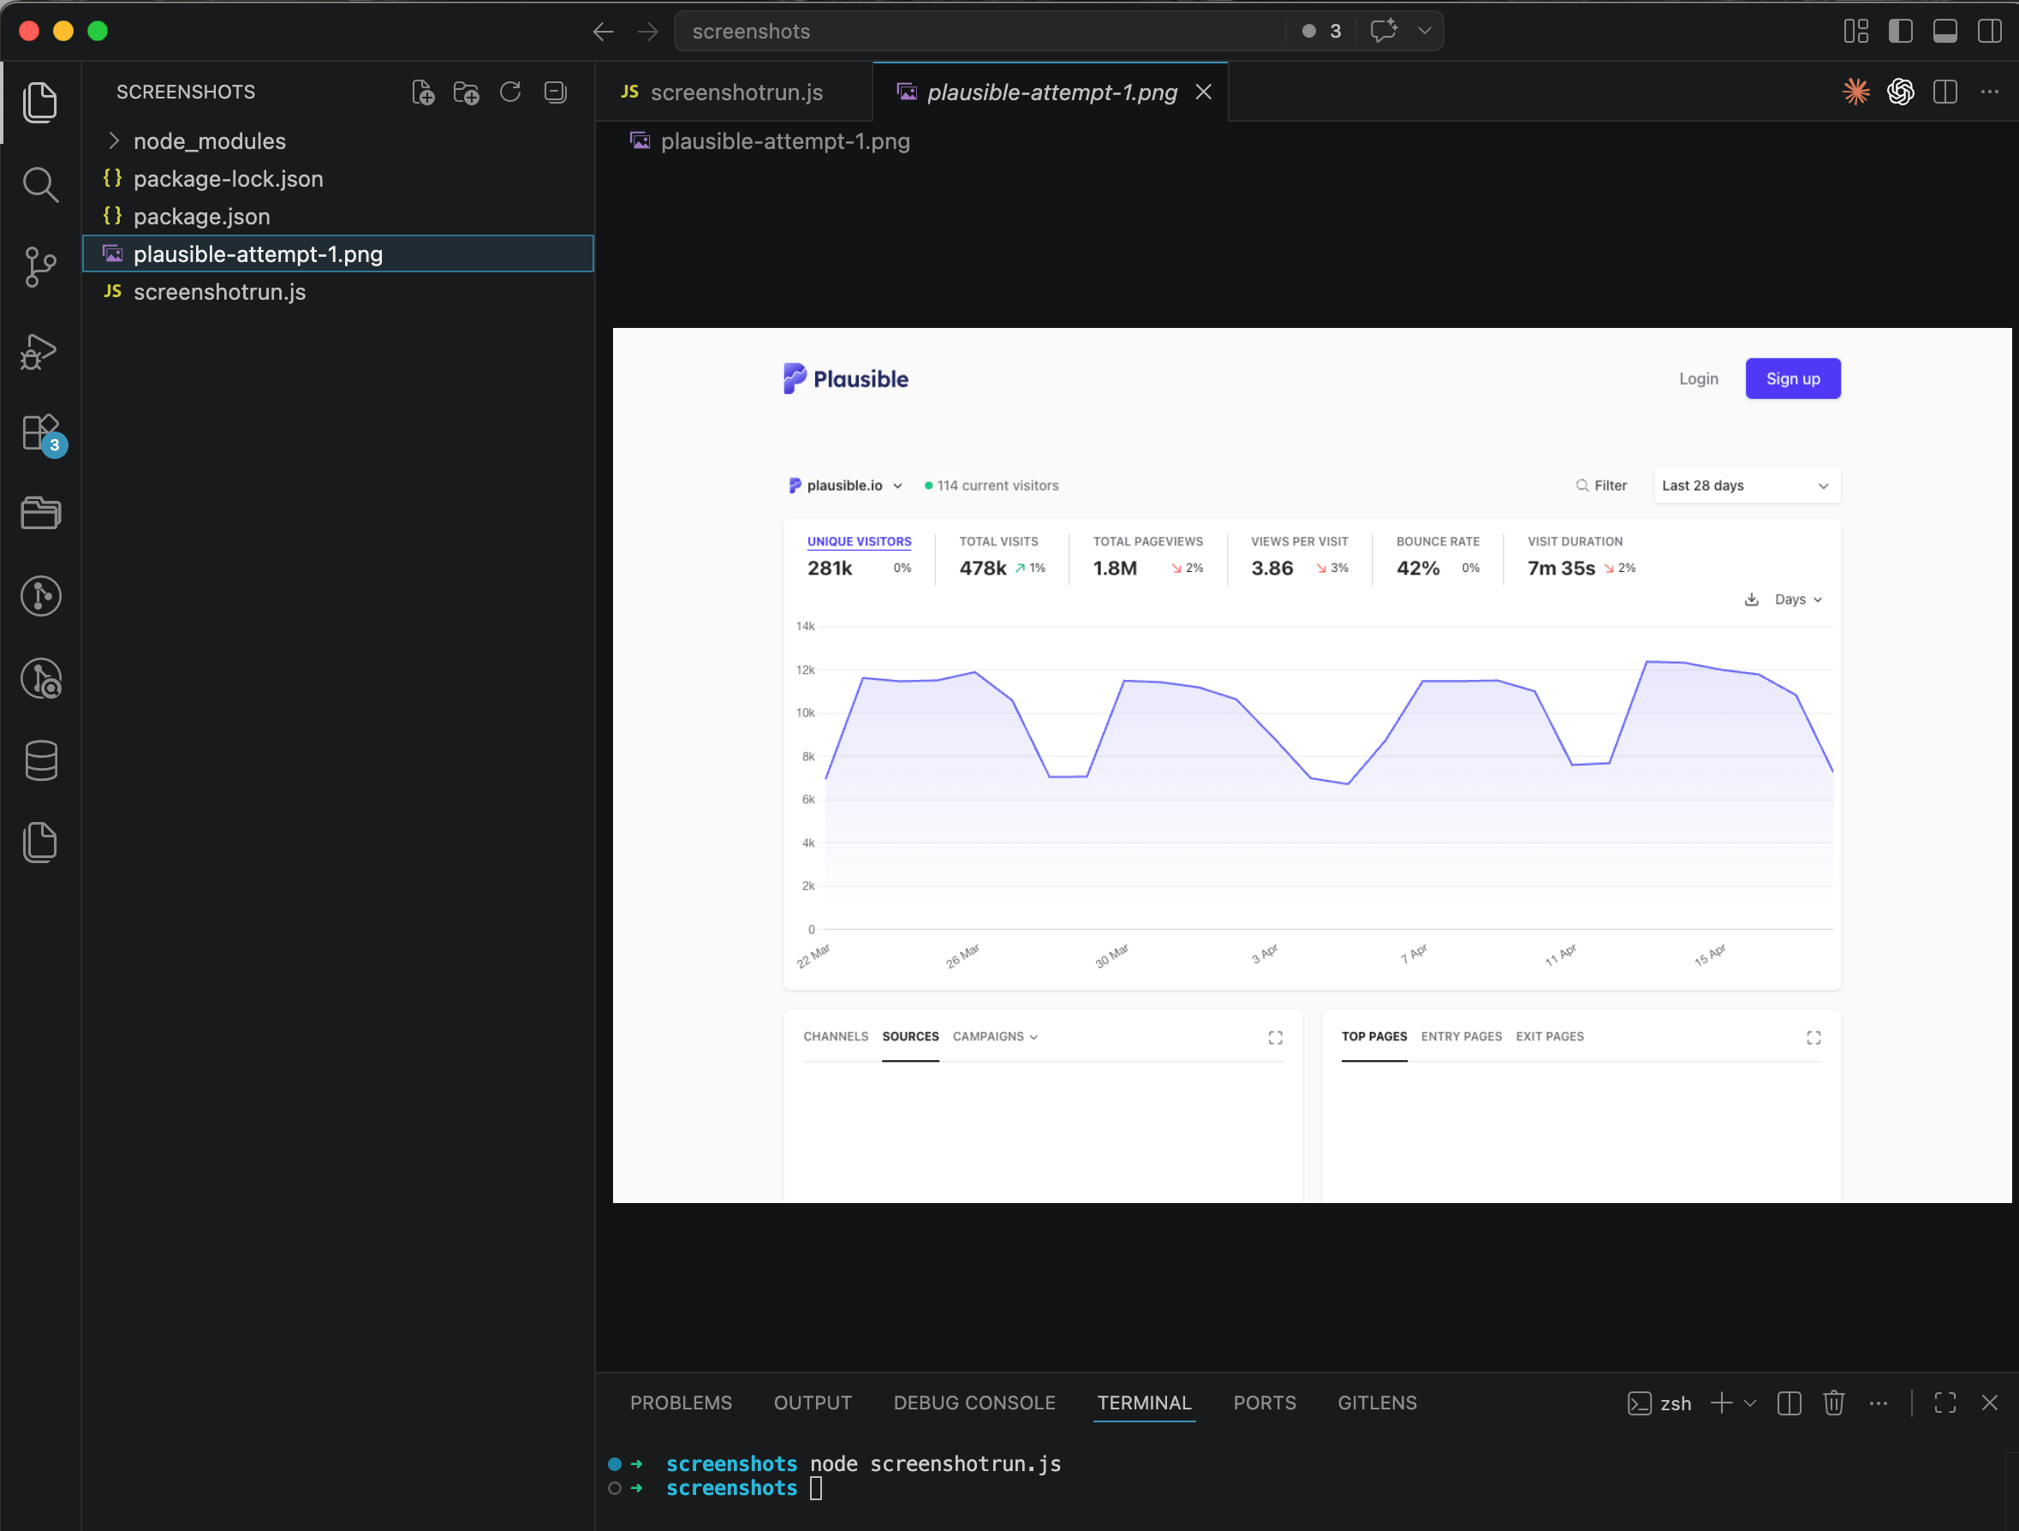Open the terminal launch profile dropdown

click(1750, 1403)
